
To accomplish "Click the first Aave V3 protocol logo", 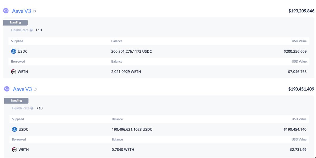I will click(6, 11).
